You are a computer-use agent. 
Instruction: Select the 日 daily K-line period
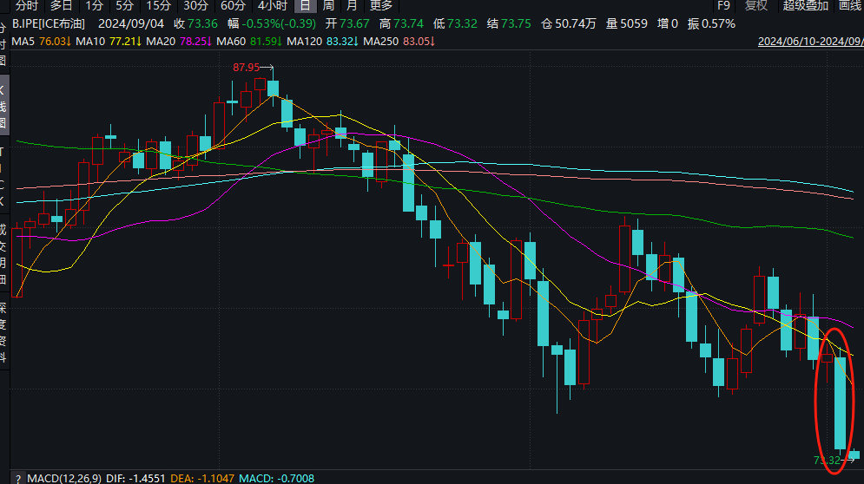[x=305, y=5]
